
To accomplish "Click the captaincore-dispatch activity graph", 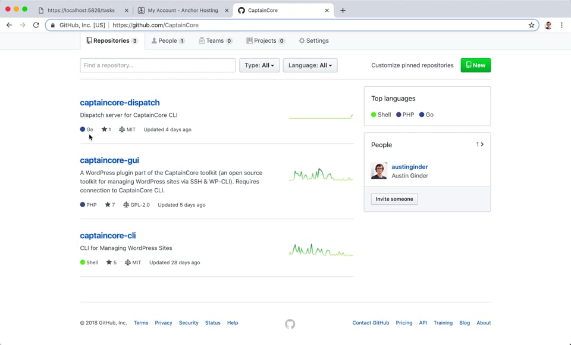I will (x=321, y=116).
